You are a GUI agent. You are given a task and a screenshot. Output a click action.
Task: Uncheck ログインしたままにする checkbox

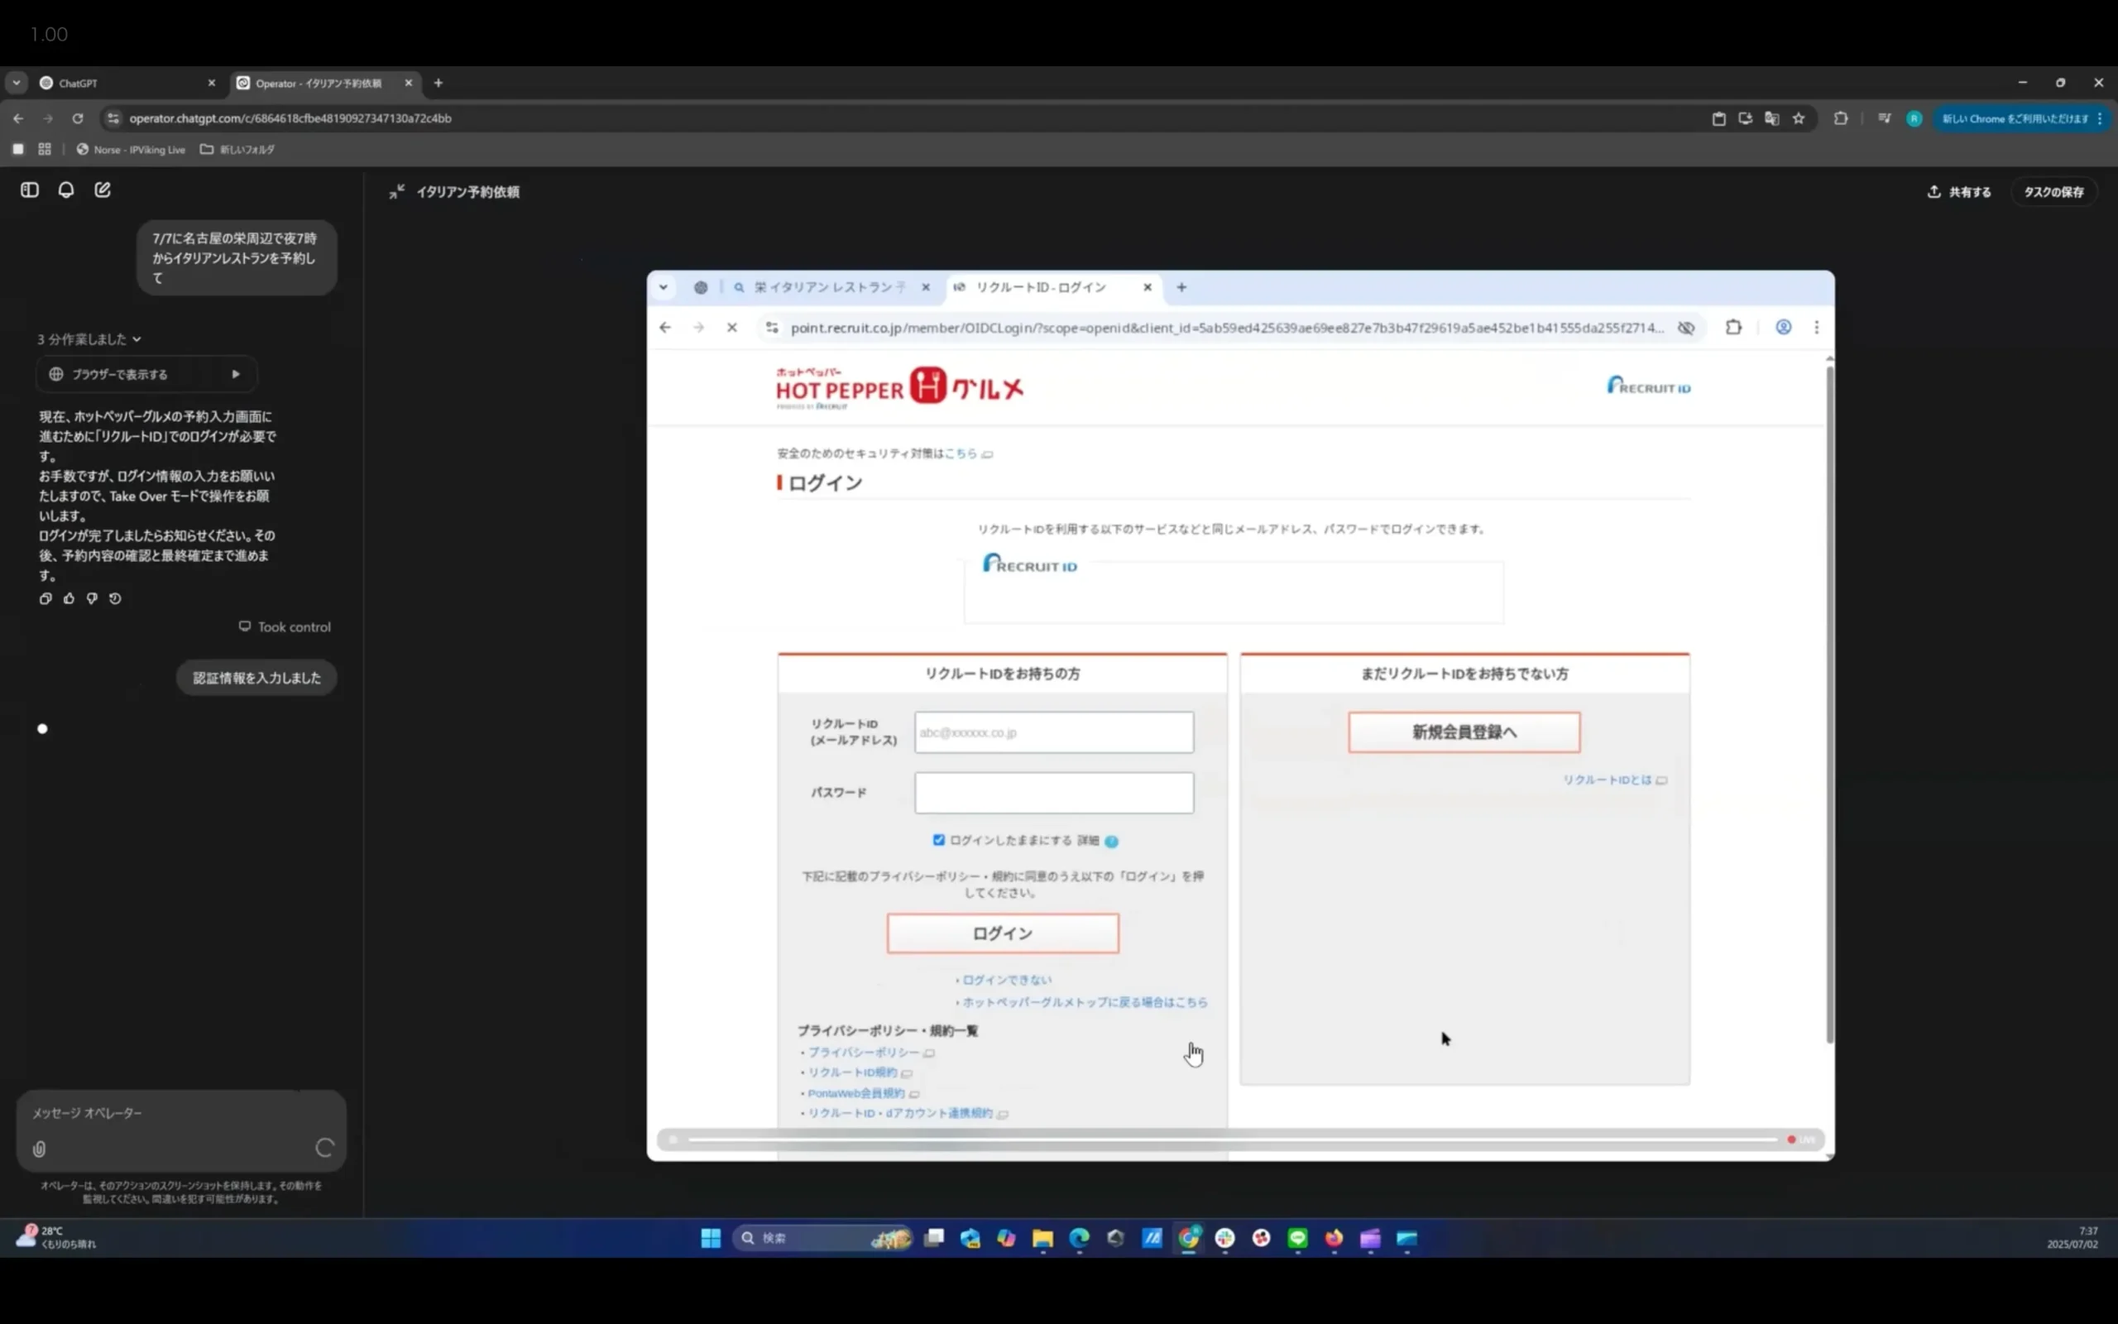pyautogui.click(x=938, y=840)
